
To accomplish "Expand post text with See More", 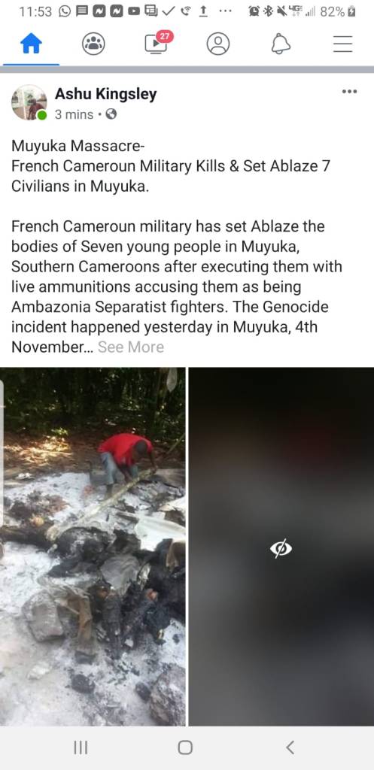I will (131, 347).
